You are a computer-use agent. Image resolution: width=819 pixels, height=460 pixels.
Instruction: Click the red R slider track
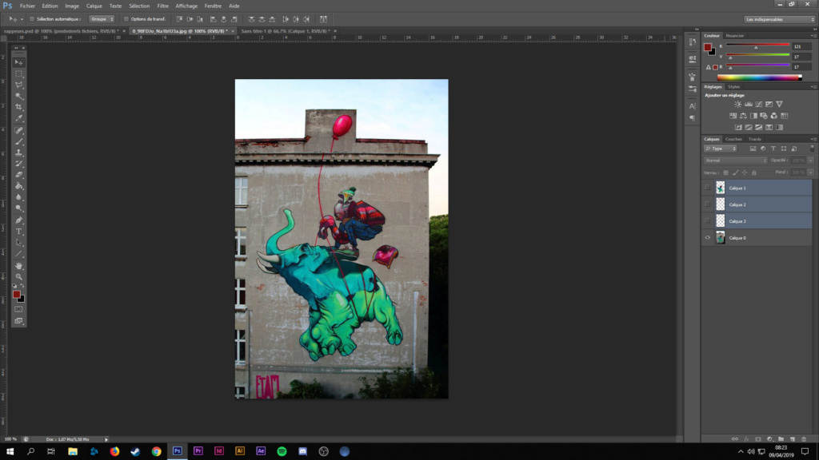pos(757,45)
